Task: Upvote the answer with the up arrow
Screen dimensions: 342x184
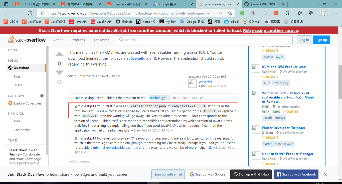Action: point(59,53)
